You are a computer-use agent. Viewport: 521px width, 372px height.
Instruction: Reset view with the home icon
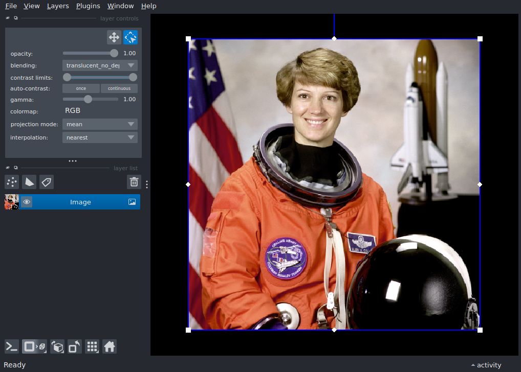(110, 346)
